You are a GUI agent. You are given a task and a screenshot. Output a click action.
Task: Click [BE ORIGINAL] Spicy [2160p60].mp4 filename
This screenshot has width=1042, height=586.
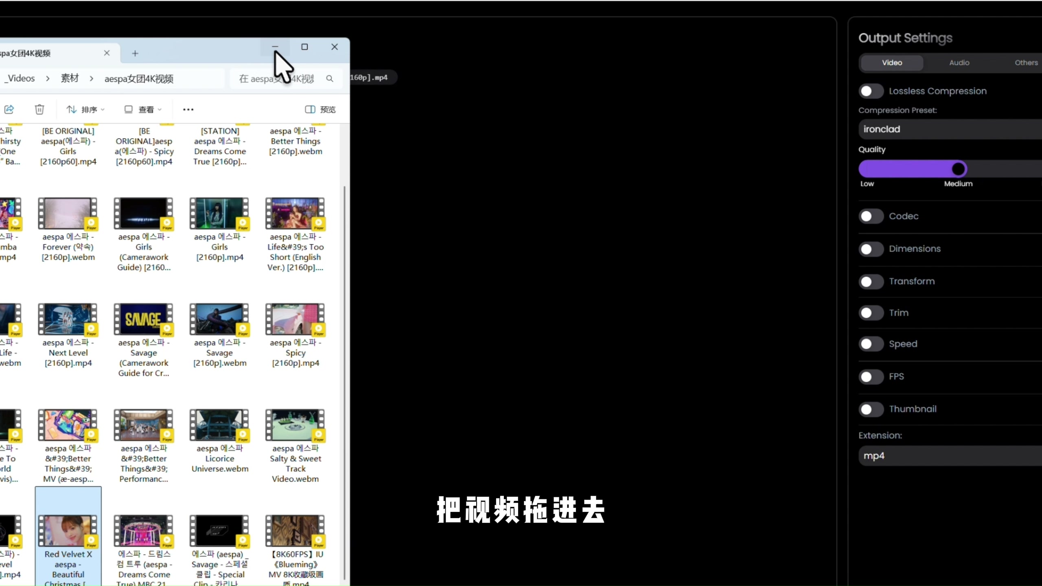point(144,146)
